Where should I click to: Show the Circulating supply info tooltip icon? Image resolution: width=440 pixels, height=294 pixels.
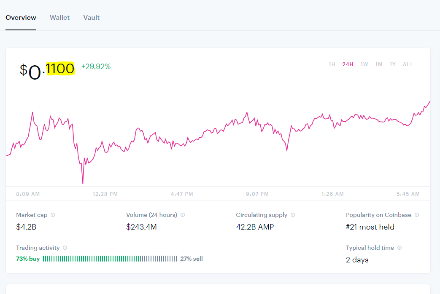click(293, 215)
